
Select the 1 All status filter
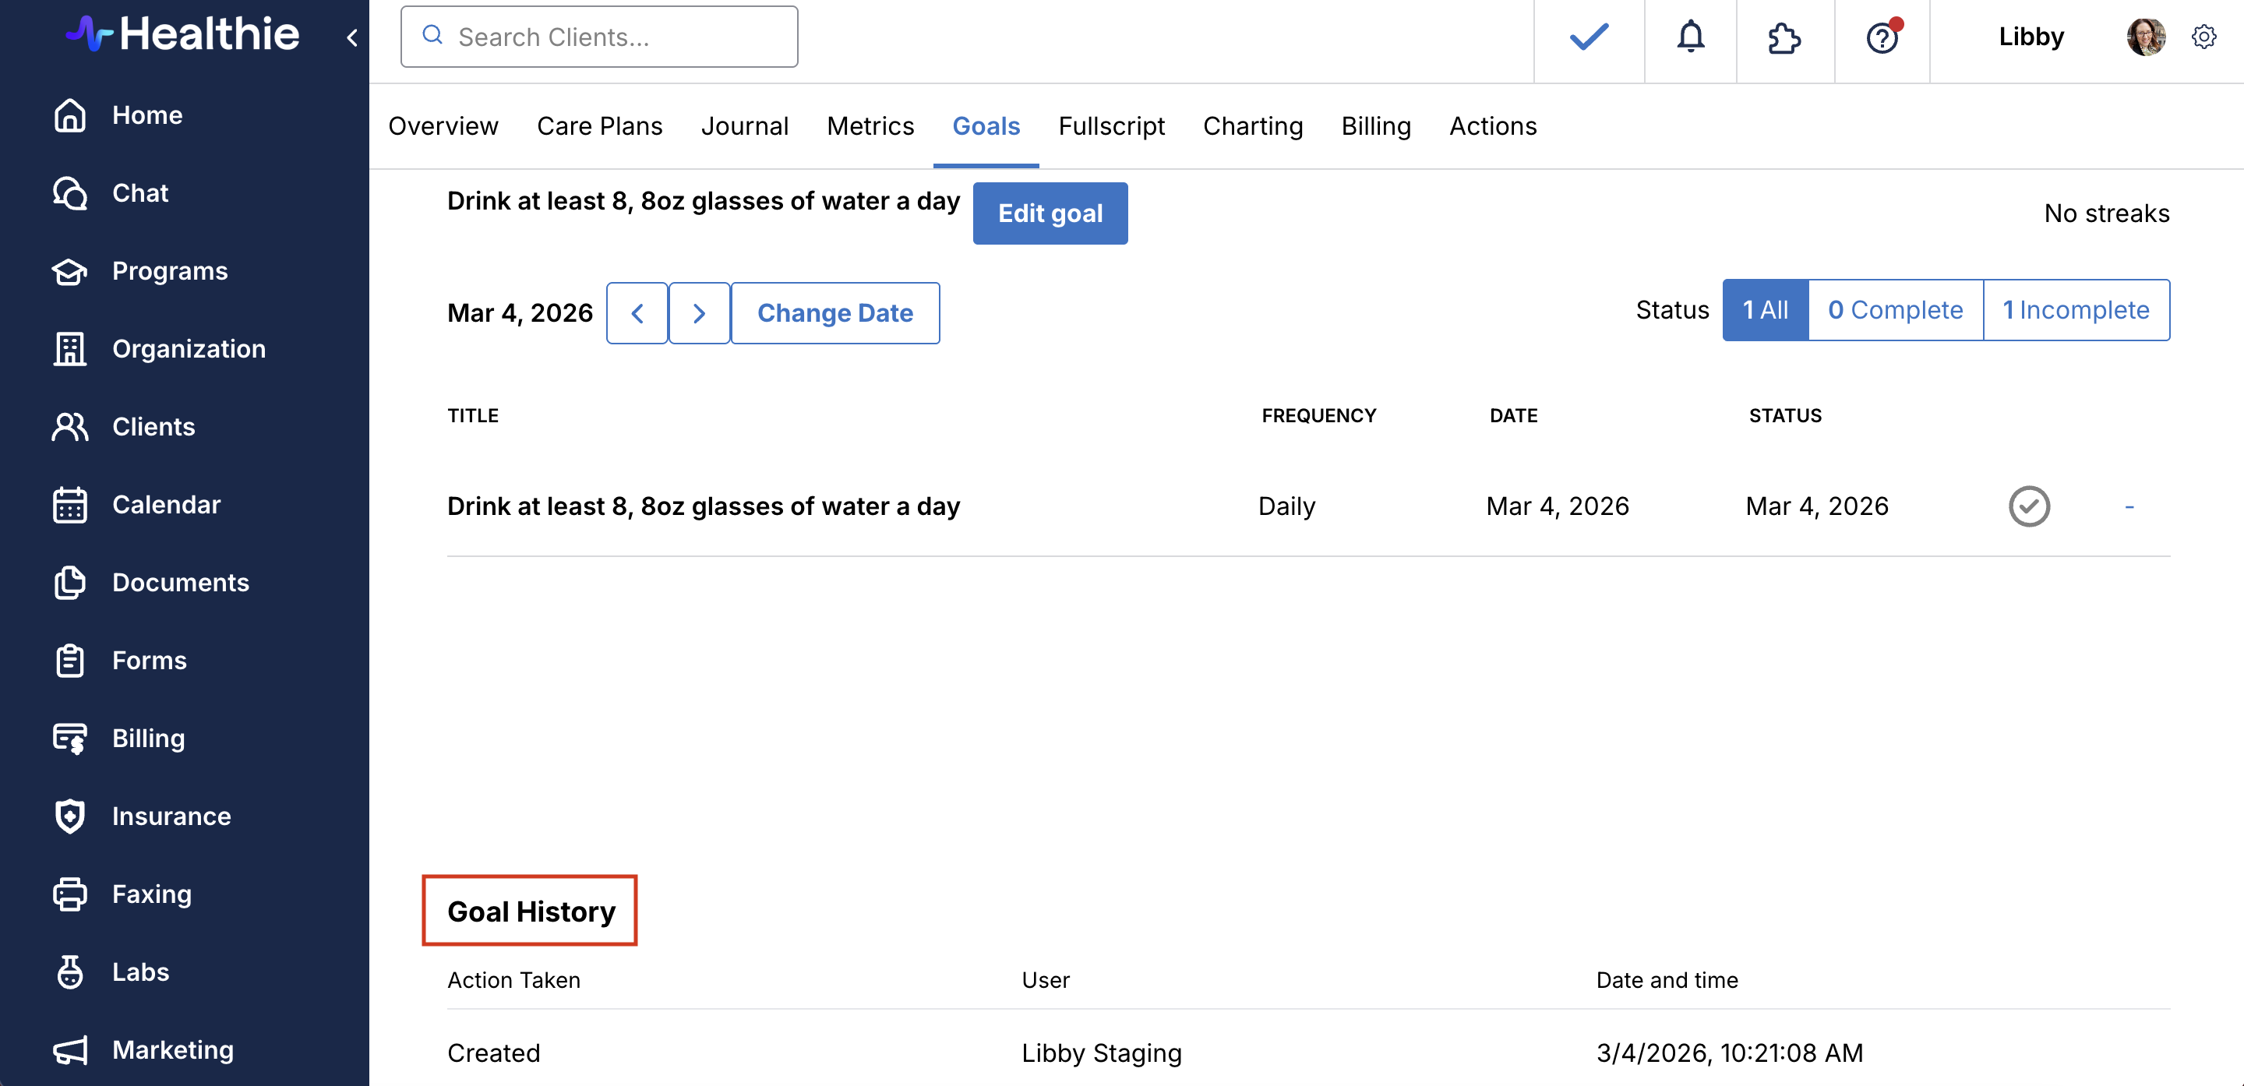pos(1765,310)
